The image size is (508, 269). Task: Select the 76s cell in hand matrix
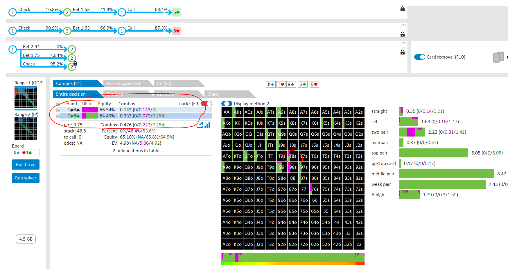point(315,189)
